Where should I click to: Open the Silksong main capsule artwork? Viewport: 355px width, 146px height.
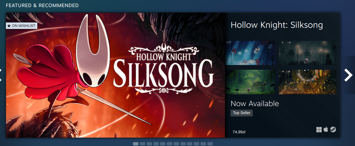116,75
